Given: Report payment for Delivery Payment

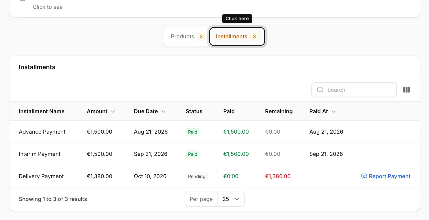Looking at the screenshot, I should pos(386,176).
